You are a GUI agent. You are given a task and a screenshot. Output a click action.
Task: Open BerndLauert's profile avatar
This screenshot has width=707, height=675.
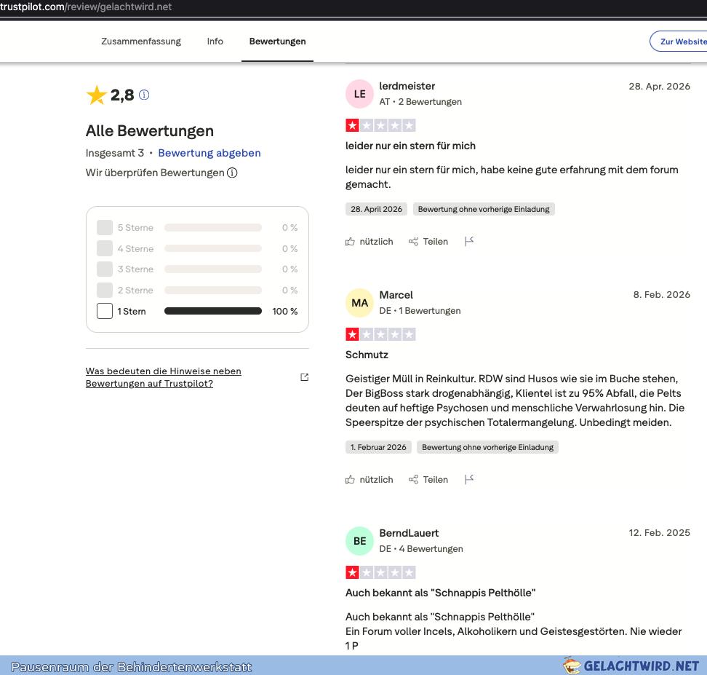[359, 541]
